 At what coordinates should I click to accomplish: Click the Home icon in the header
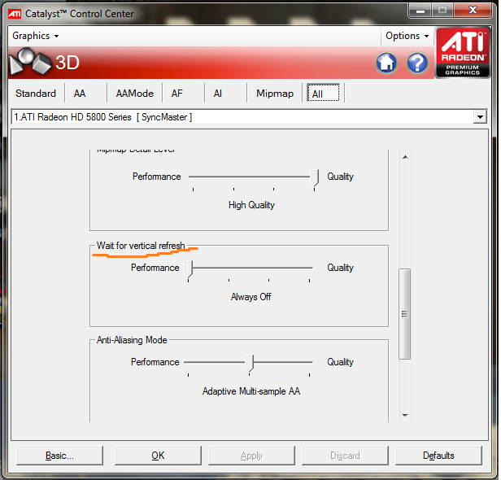pyautogui.click(x=387, y=63)
